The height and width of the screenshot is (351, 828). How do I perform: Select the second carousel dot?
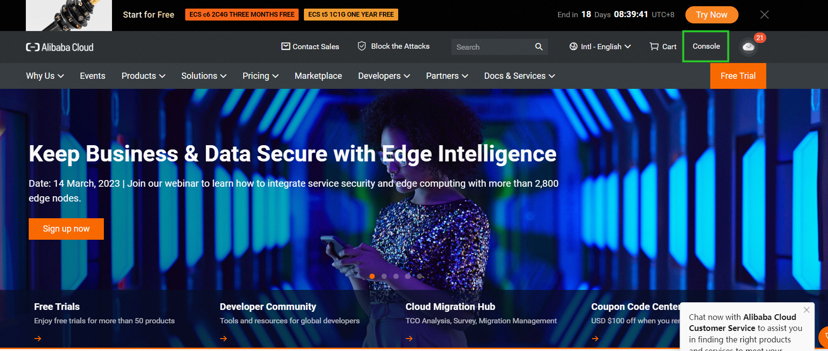coord(384,276)
